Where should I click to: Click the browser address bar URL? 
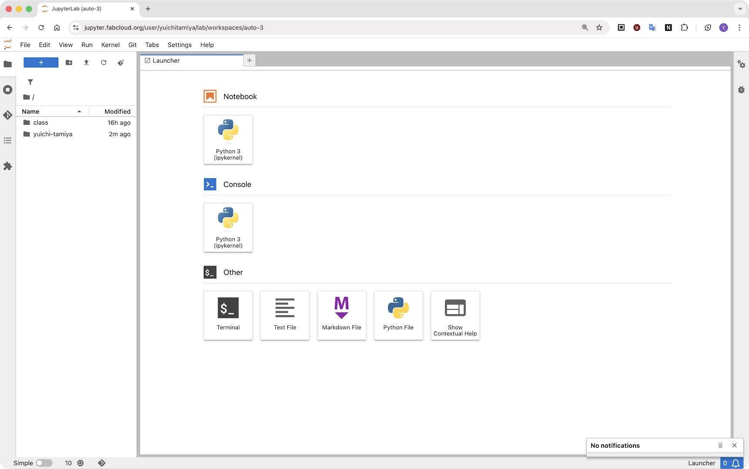click(x=174, y=27)
